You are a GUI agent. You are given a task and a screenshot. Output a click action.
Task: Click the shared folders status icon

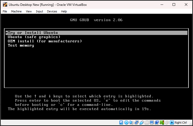[x=146, y=123]
